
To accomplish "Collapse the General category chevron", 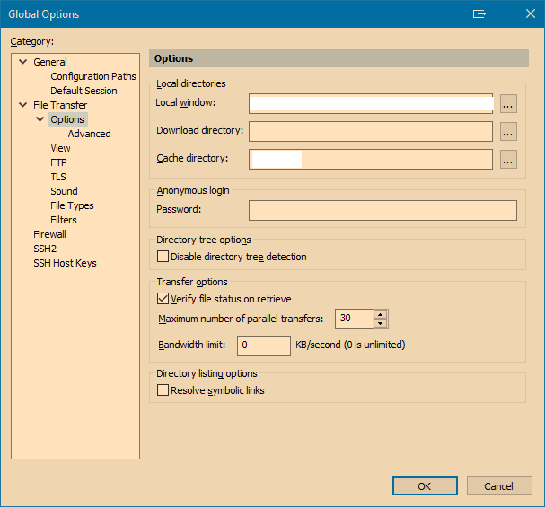I will pos(23,62).
